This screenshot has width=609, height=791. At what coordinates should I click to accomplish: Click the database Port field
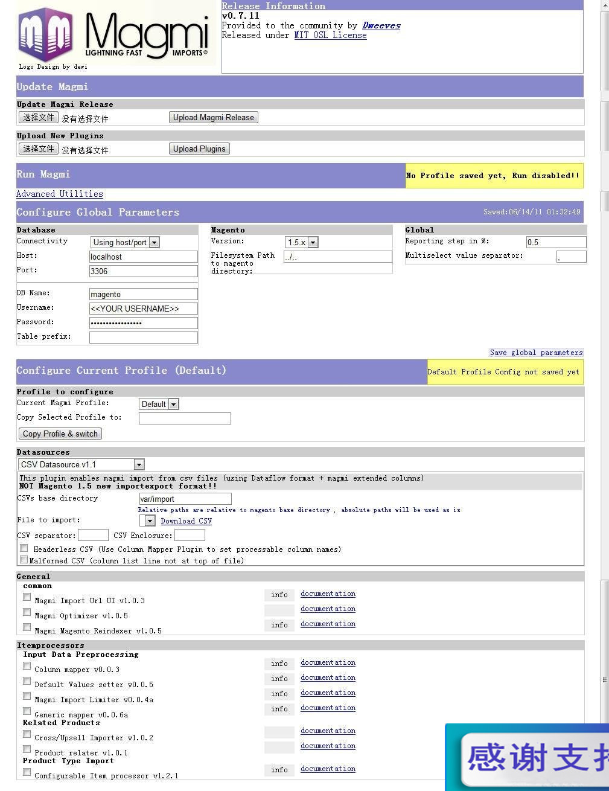[144, 271]
